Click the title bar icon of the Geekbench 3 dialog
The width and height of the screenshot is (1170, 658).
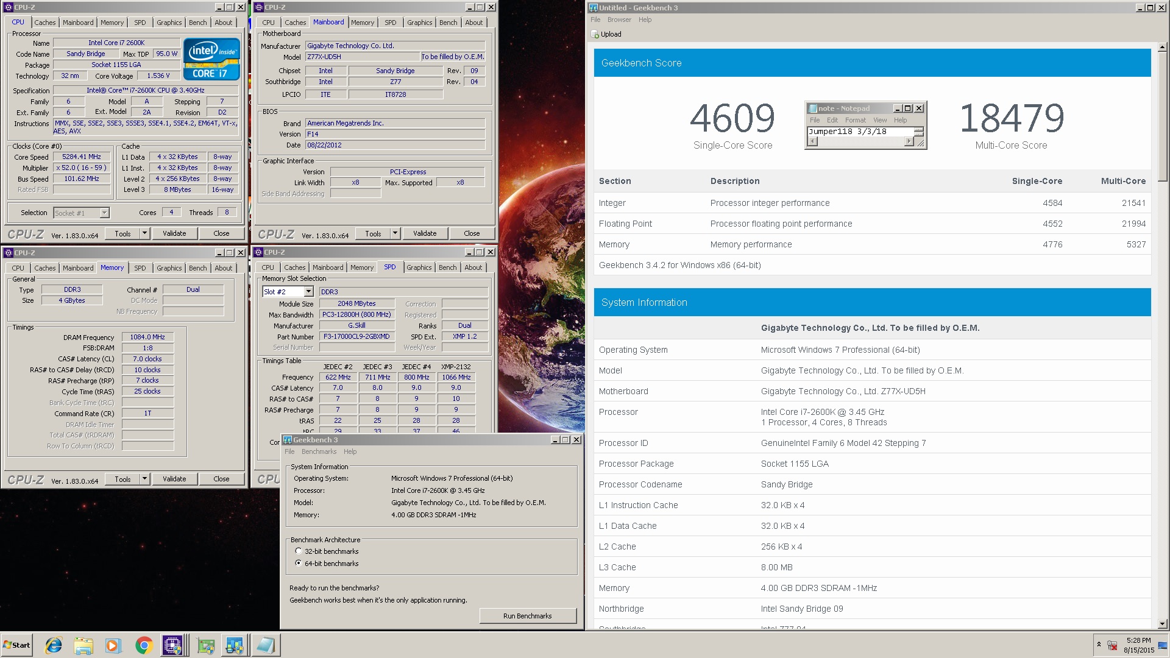tap(288, 440)
